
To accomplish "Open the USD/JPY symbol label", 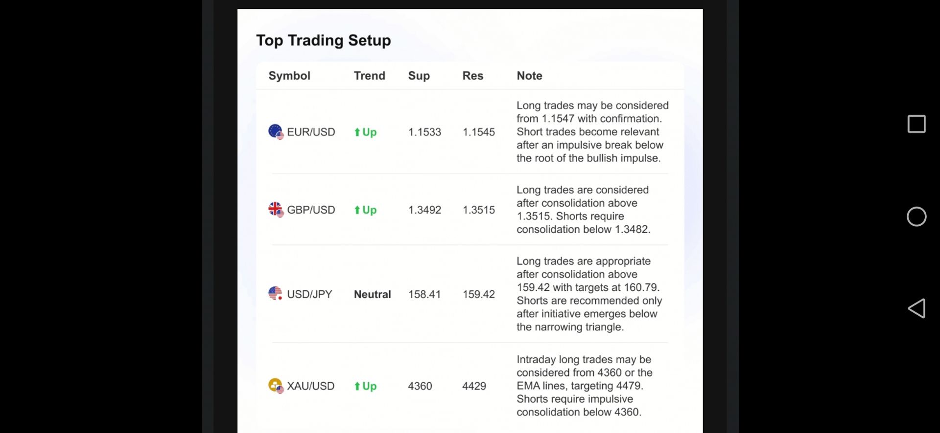I will pos(309,294).
